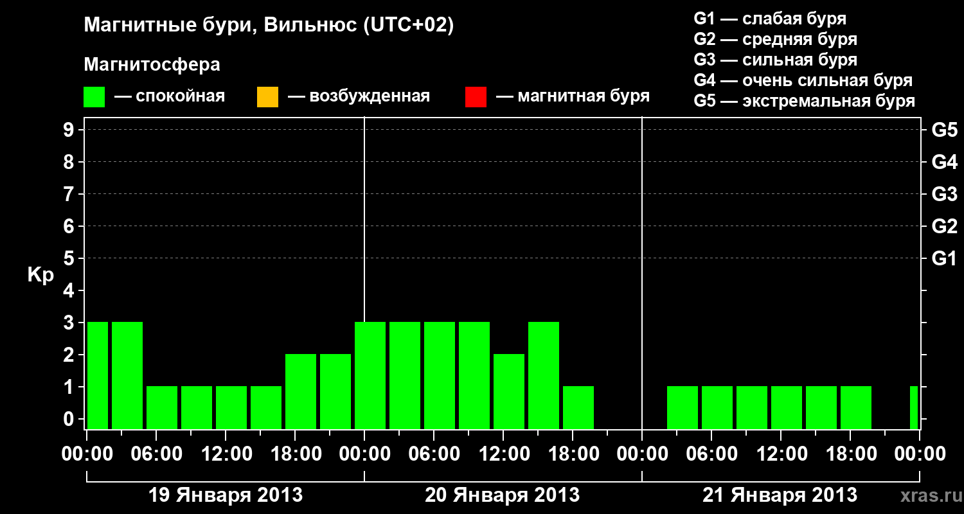This screenshot has height=514, width=964.
Task: Click the '— магнитная буря' legend label
Action: pos(573,97)
